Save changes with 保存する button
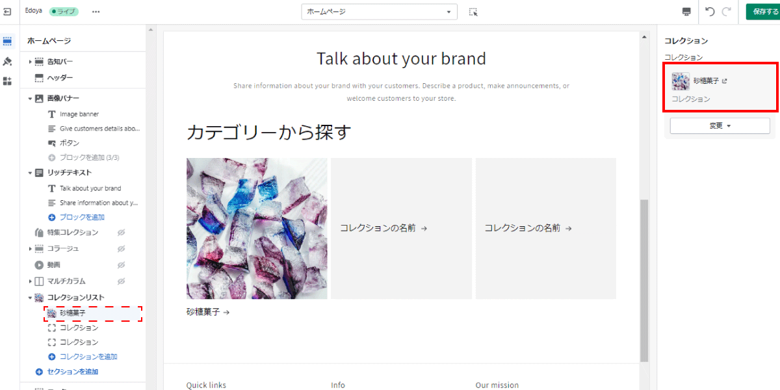Viewport: 780px width, 390px height. coord(763,12)
